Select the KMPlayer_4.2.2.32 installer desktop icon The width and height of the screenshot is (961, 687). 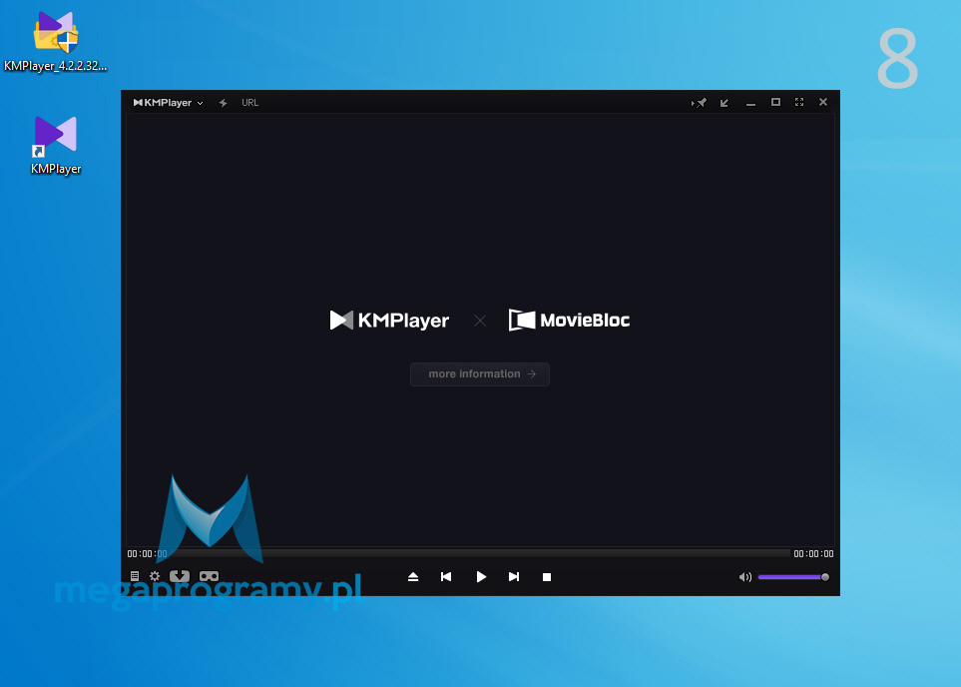click(56, 42)
